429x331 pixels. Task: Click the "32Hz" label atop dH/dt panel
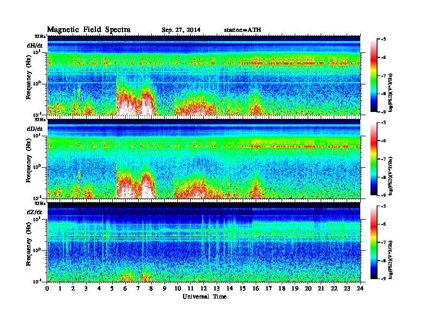click(40, 36)
